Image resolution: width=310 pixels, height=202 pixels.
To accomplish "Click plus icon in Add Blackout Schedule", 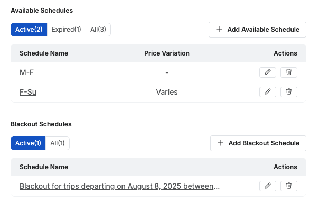I will [220, 143].
